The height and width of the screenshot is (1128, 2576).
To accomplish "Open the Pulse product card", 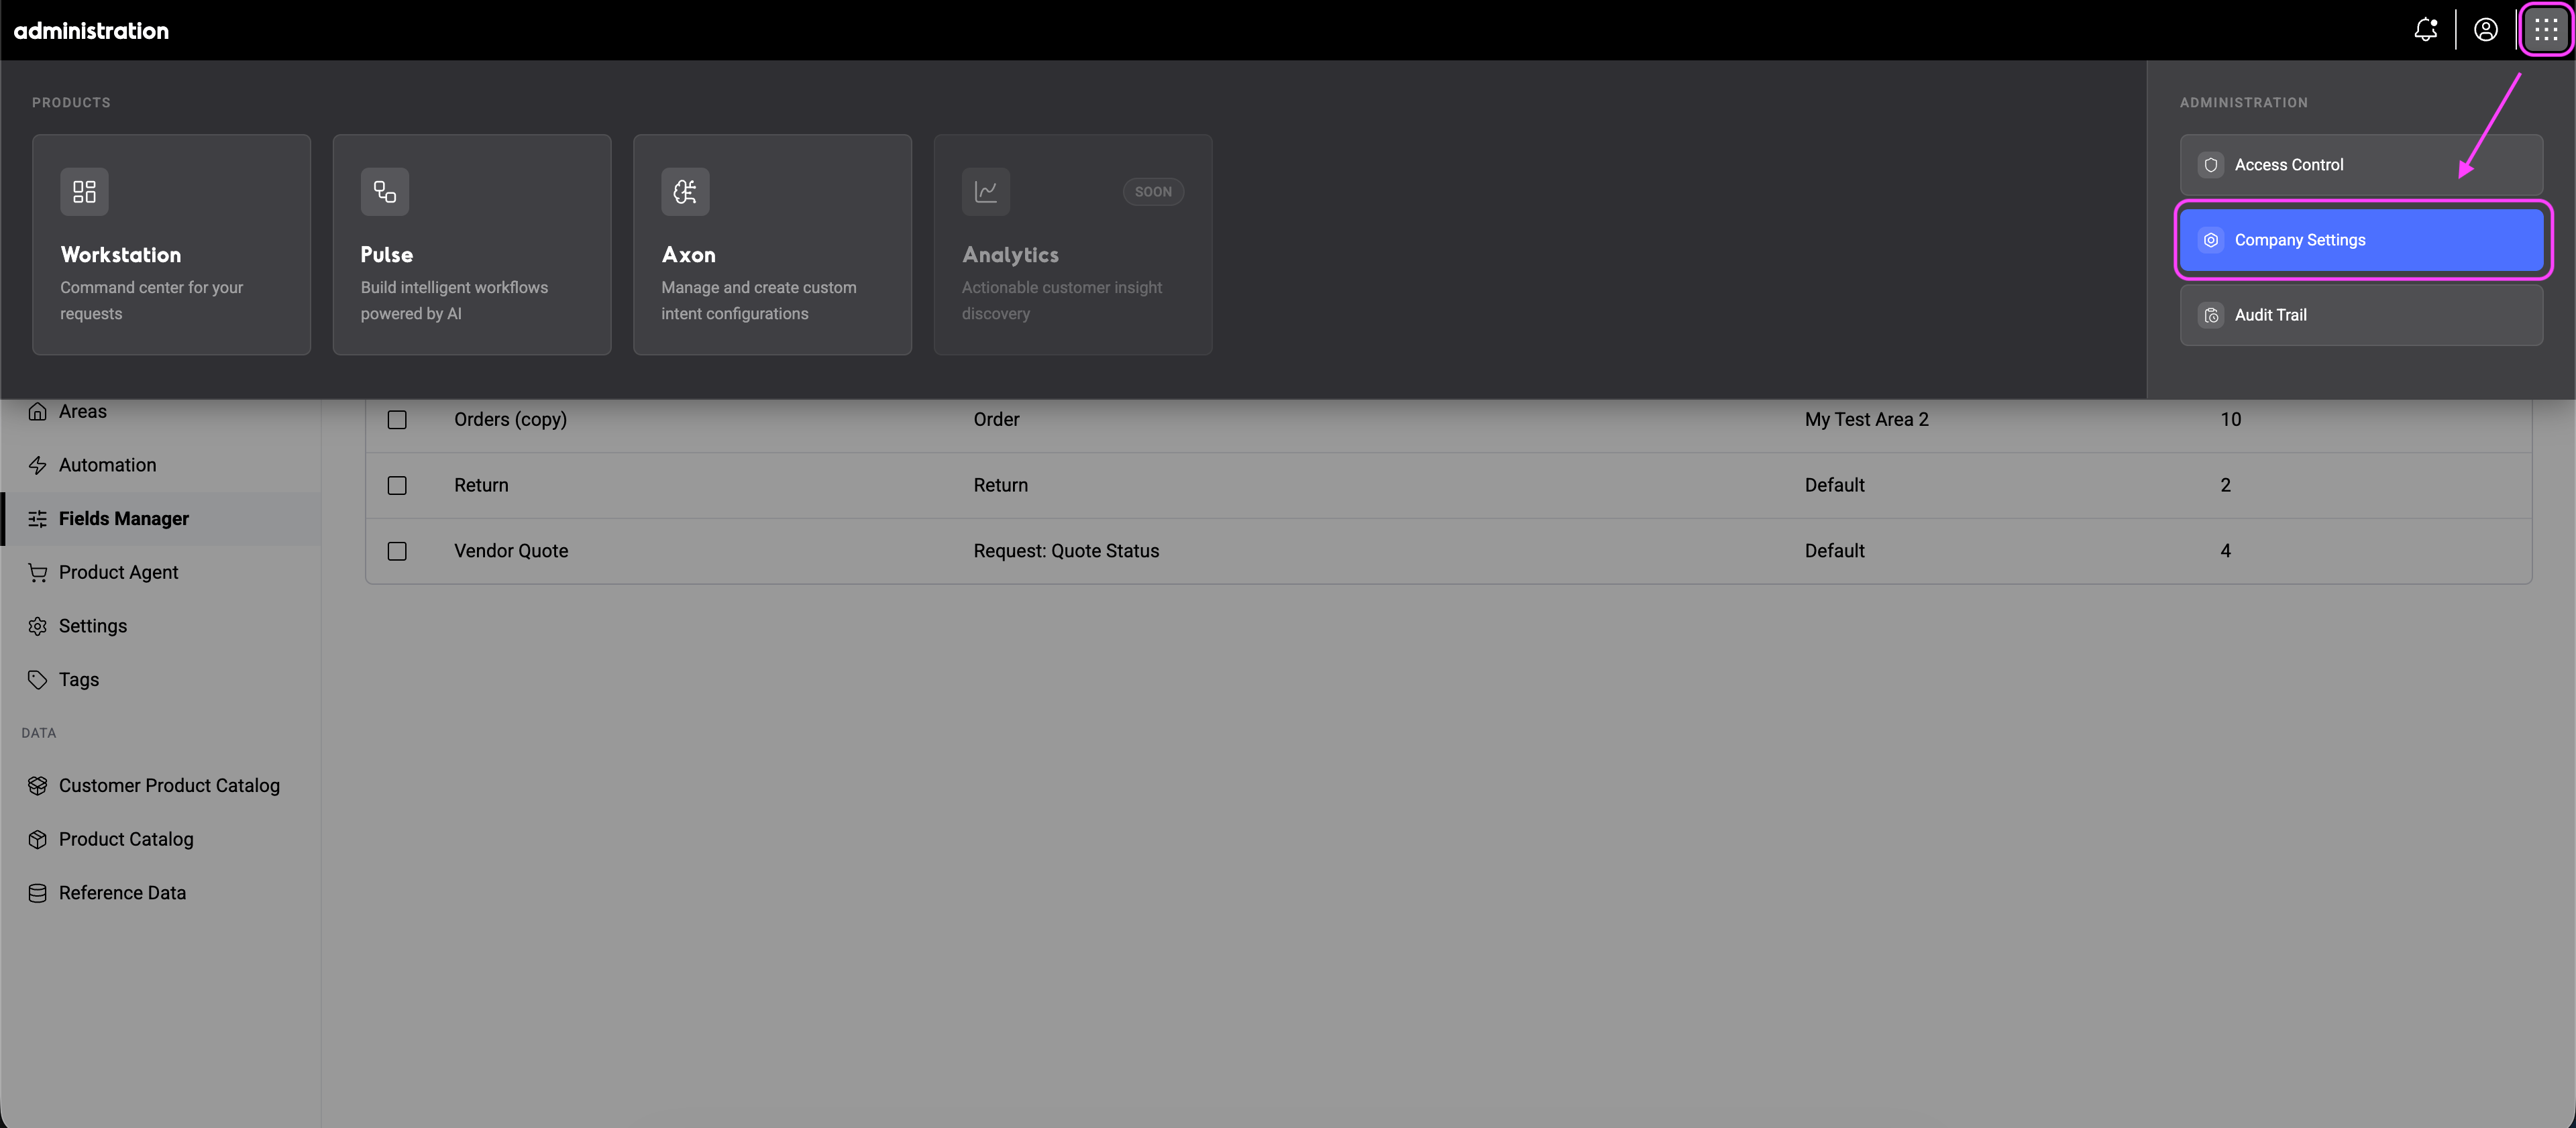I will (472, 244).
